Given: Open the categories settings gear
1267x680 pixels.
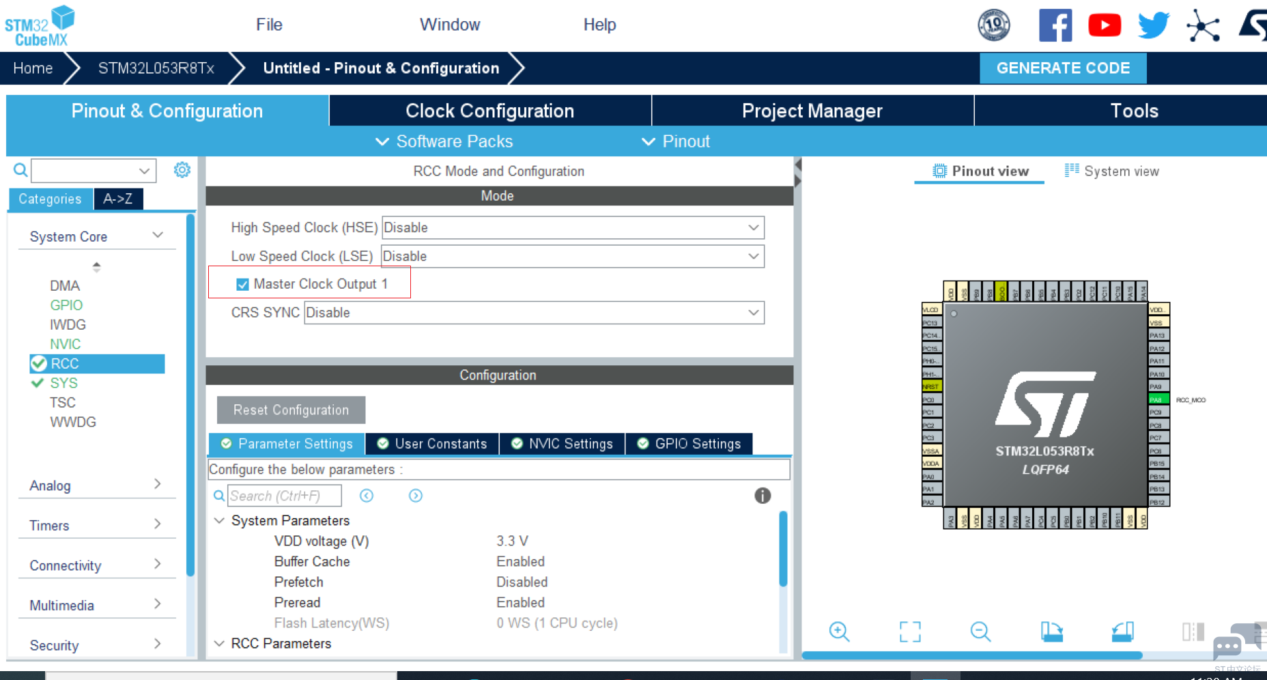Looking at the screenshot, I should pos(182,169).
